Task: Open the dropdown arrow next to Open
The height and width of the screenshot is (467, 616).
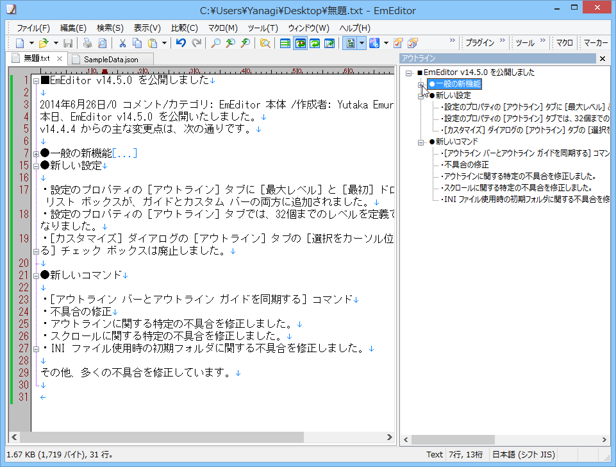Action: 56,43
